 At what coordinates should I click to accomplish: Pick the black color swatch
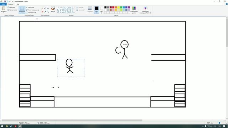click(x=105, y=7)
